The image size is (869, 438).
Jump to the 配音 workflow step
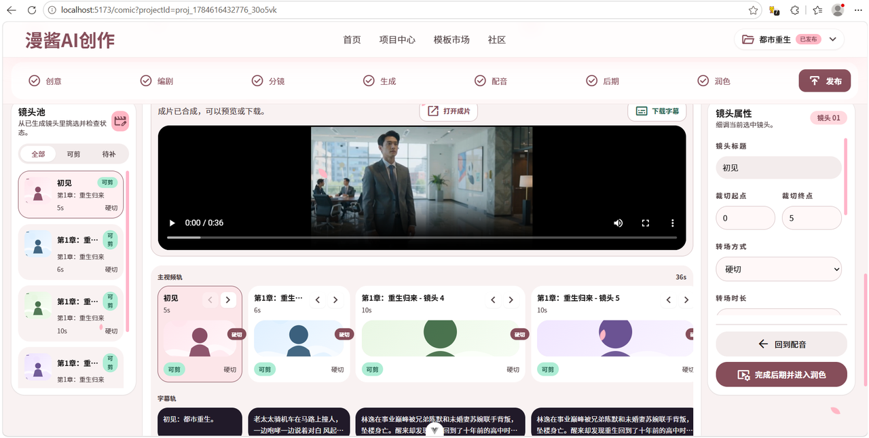491,81
